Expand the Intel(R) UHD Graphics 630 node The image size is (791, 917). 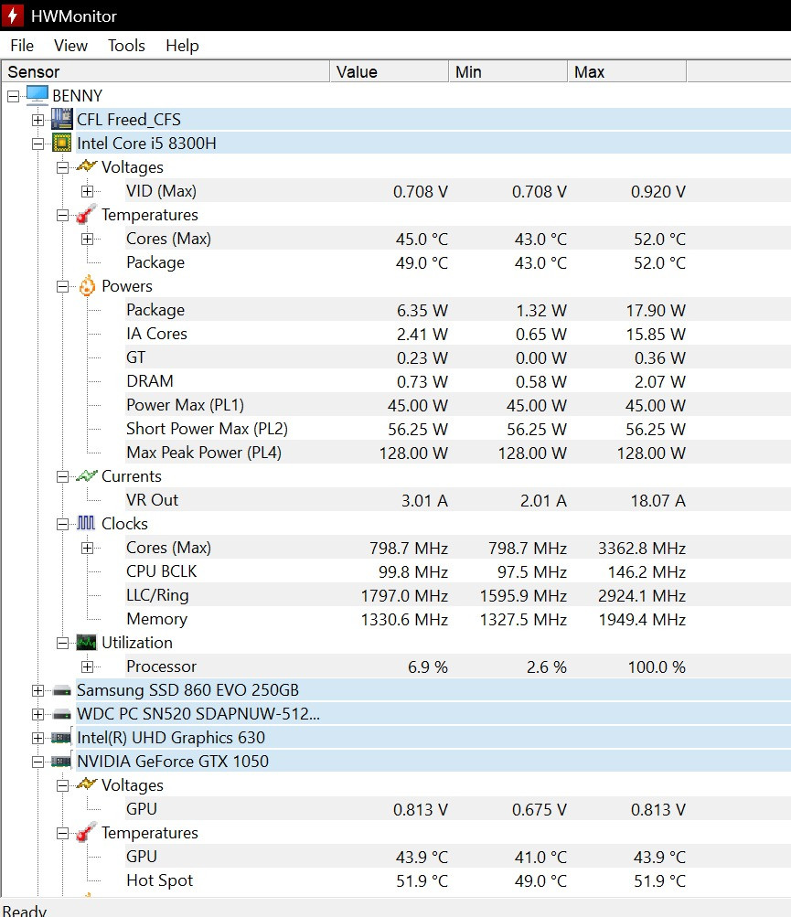click(x=37, y=738)
